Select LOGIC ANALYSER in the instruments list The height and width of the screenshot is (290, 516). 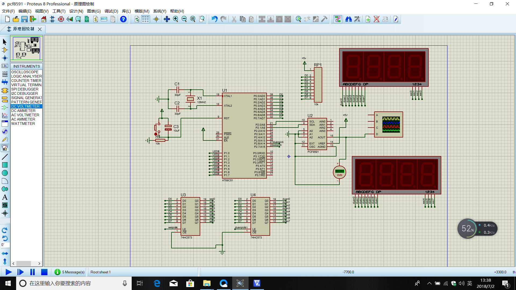(x=26, y=76)
